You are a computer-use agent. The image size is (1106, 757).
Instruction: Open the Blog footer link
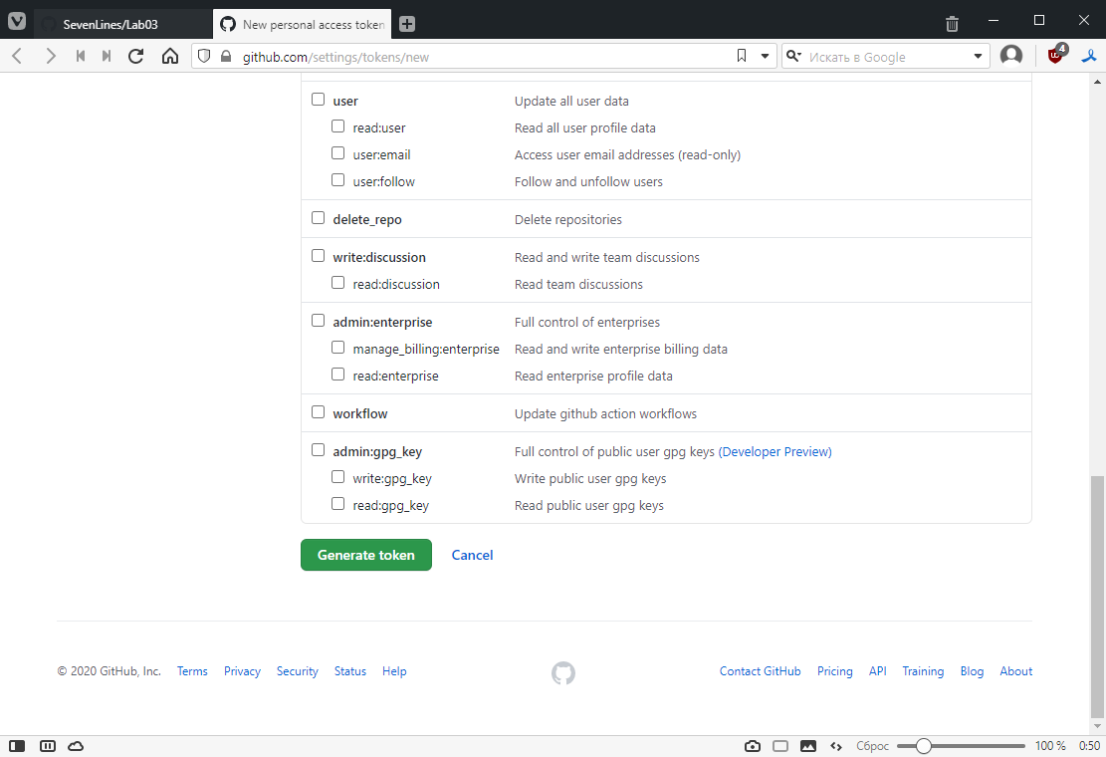(972, 671)
